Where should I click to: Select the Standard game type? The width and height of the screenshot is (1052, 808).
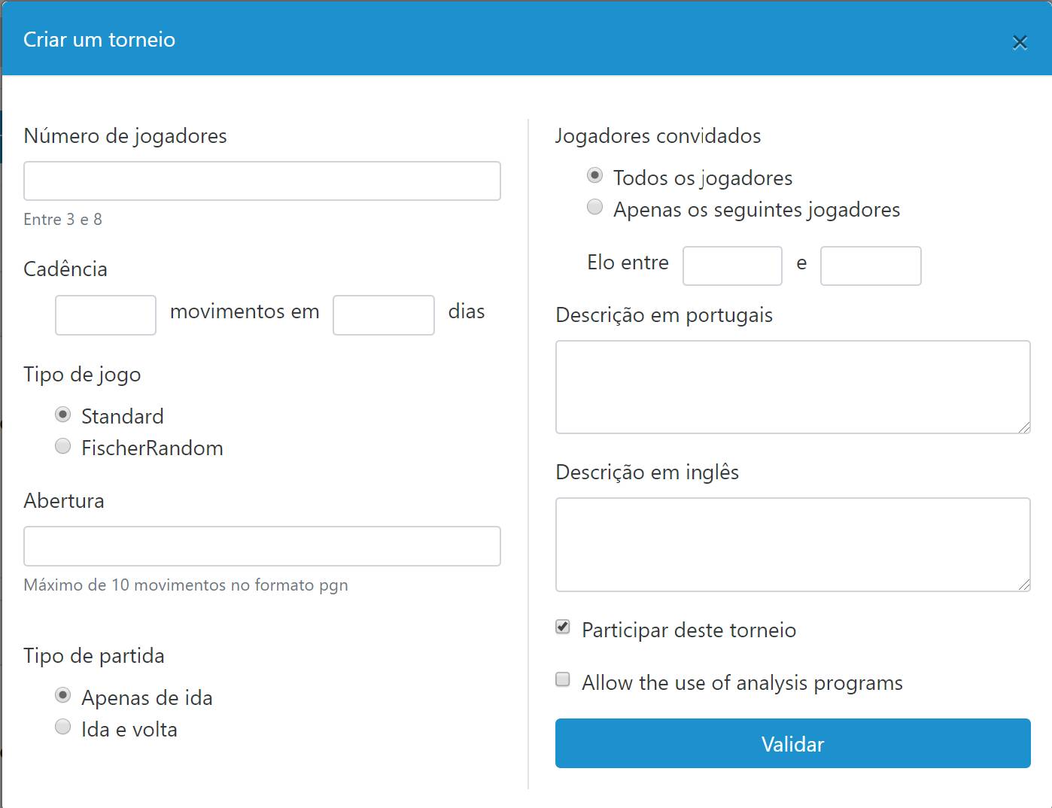(63, 415)
